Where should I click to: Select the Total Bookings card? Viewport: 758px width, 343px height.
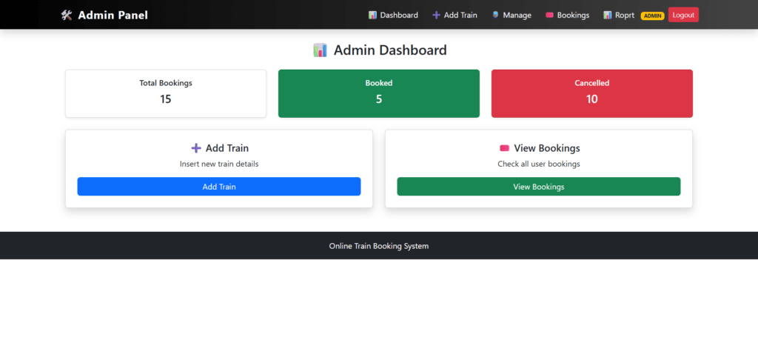coord(166,93)
